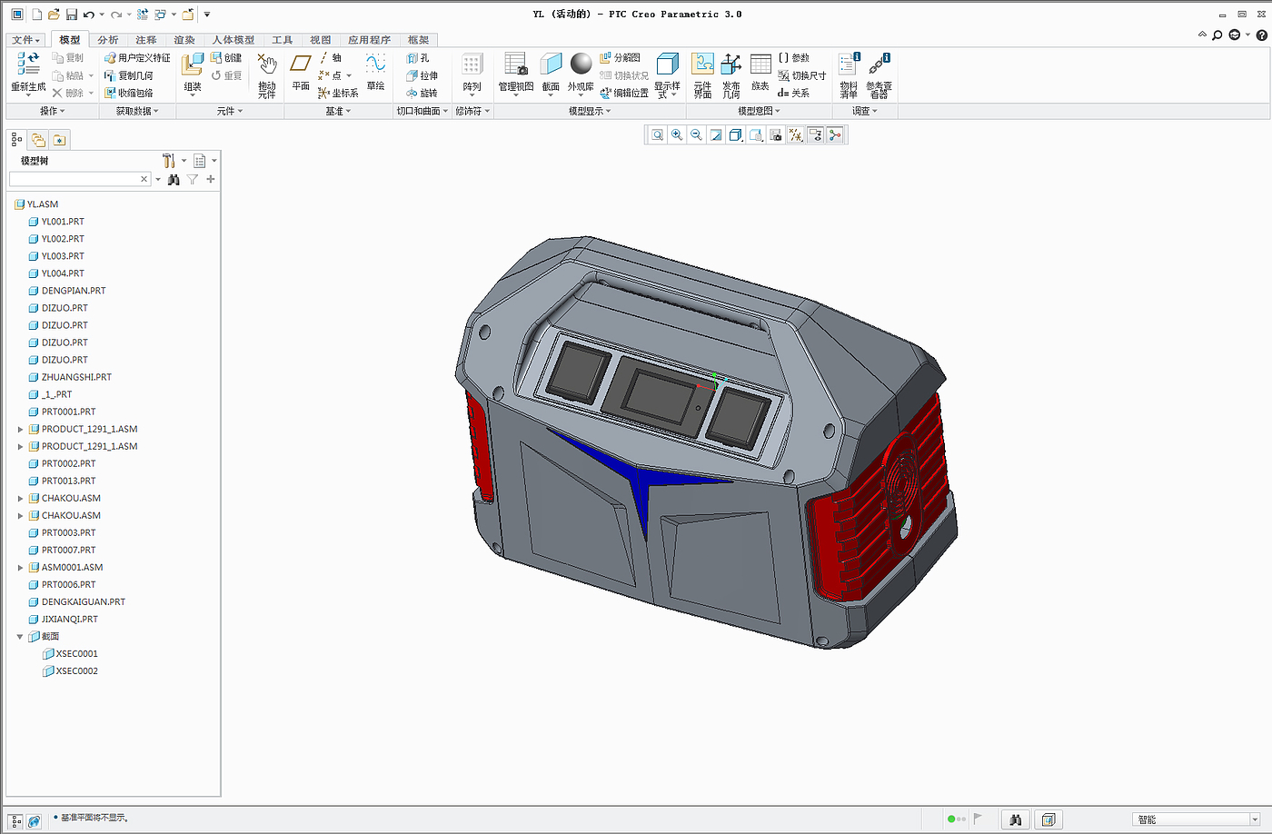Open the 物料清单 (Bill of Materials) report
Viewport: 1272px width, 834px height.
pos(849,65)
